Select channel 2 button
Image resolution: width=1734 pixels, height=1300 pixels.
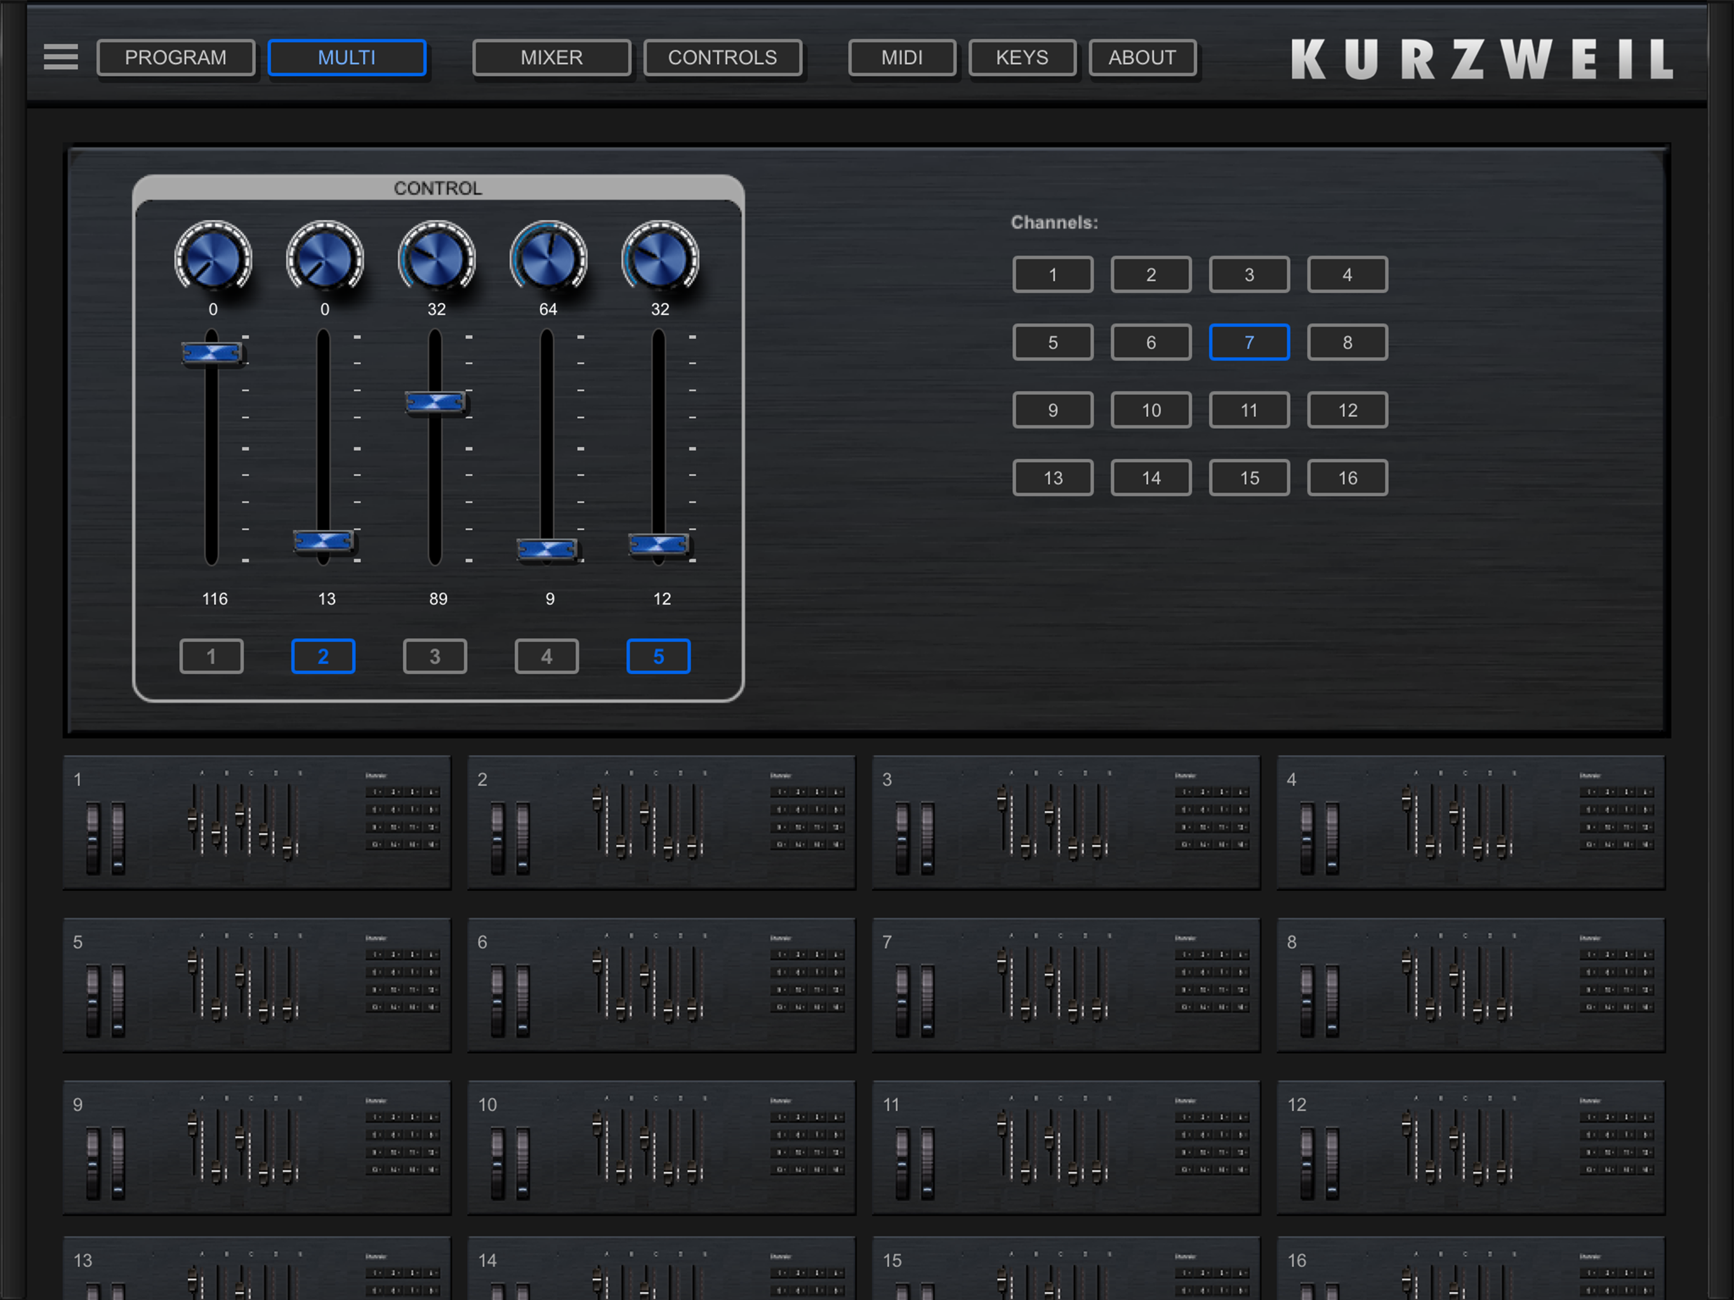[x=1151, y=274]
